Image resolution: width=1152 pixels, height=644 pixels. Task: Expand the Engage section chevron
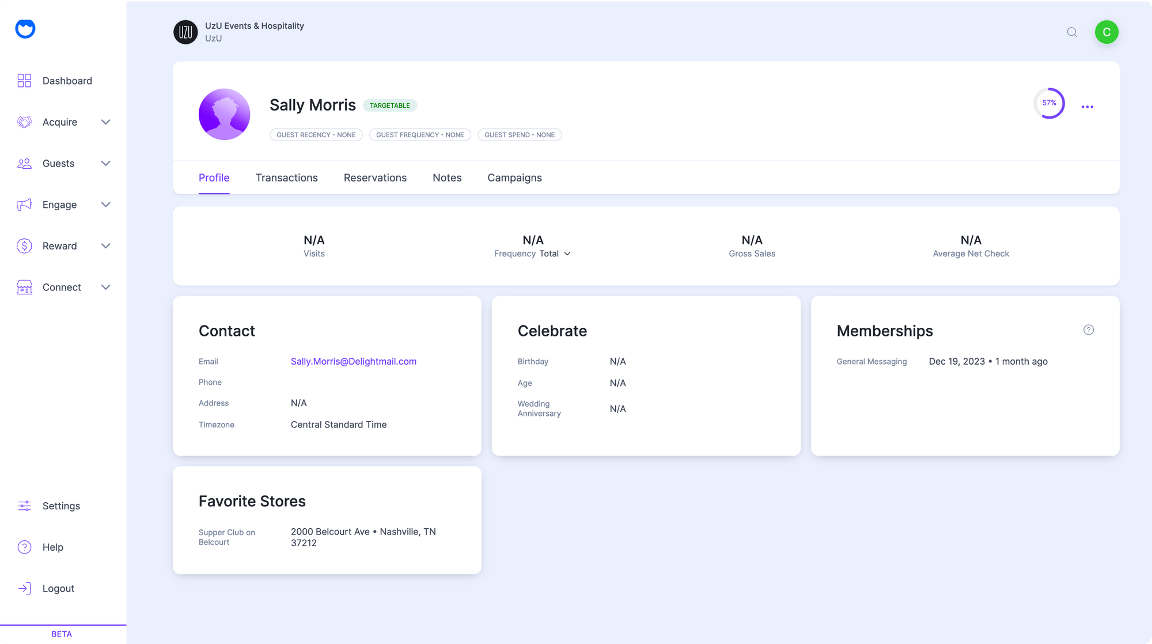(x=105, y=204)
